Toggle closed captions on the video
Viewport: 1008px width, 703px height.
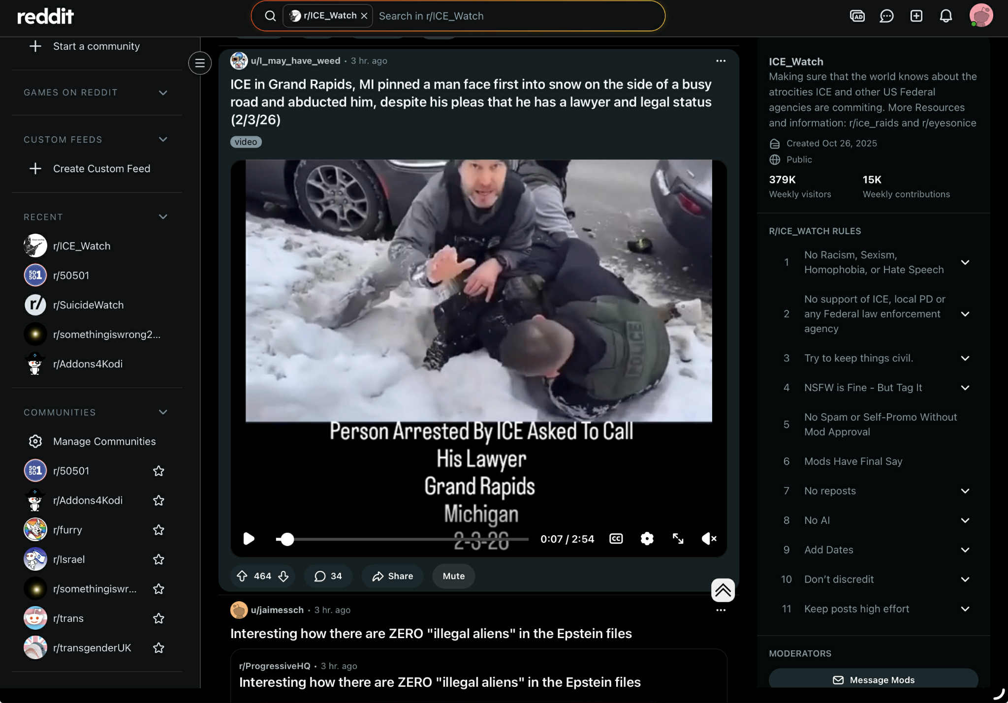point(616,539)
